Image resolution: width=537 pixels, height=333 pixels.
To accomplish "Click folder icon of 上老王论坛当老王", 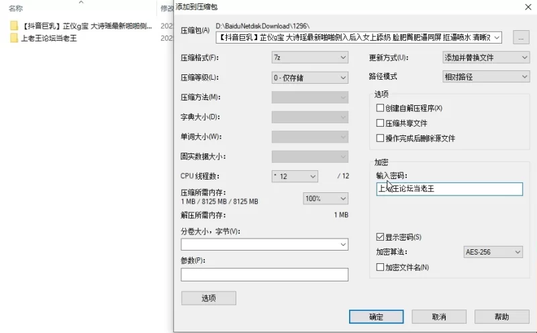I will pyautogui.click(x=14, y=38).
